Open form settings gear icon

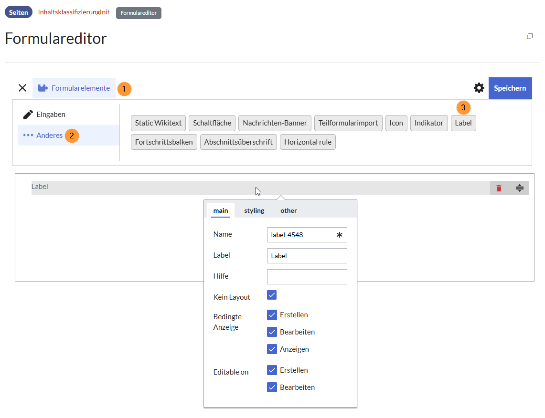(x=479, y=88)
